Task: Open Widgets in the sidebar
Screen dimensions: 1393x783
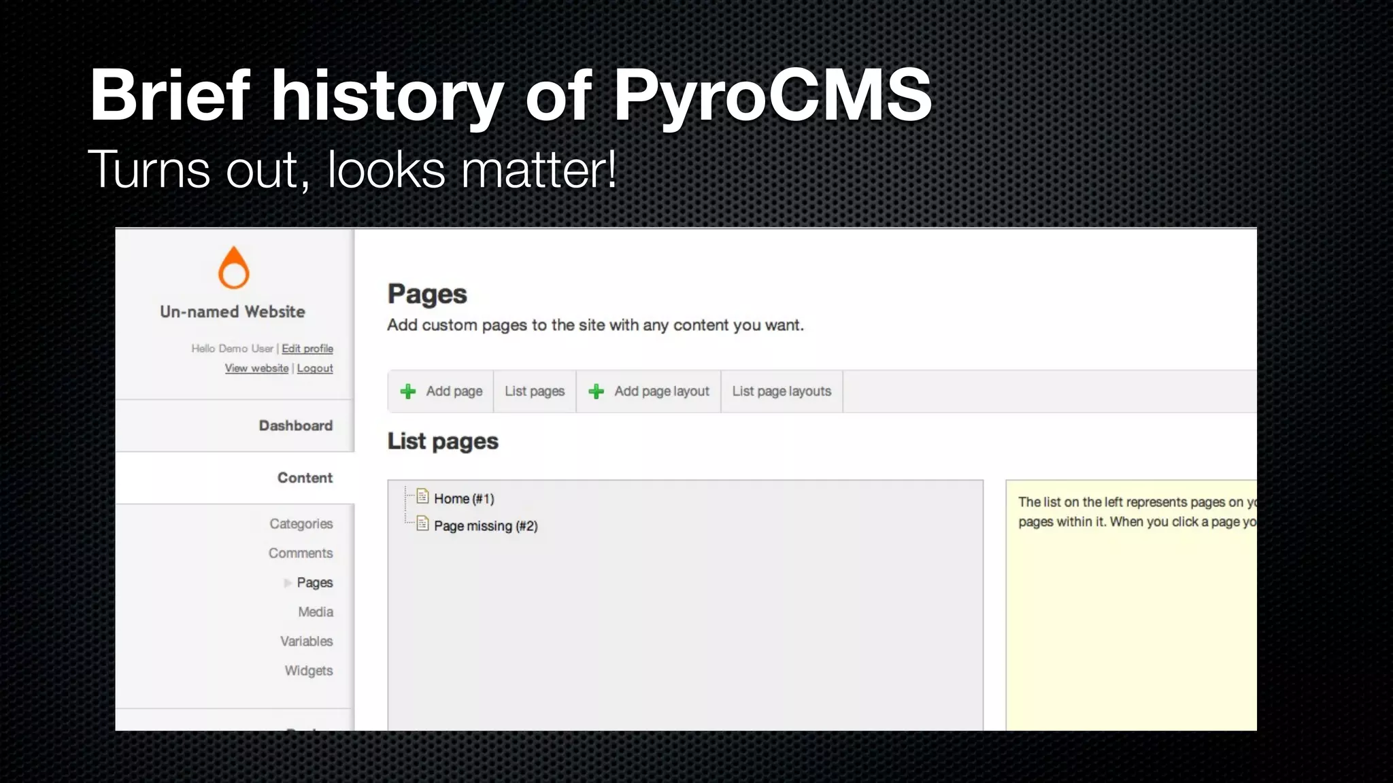Action: tap(308, 671)
